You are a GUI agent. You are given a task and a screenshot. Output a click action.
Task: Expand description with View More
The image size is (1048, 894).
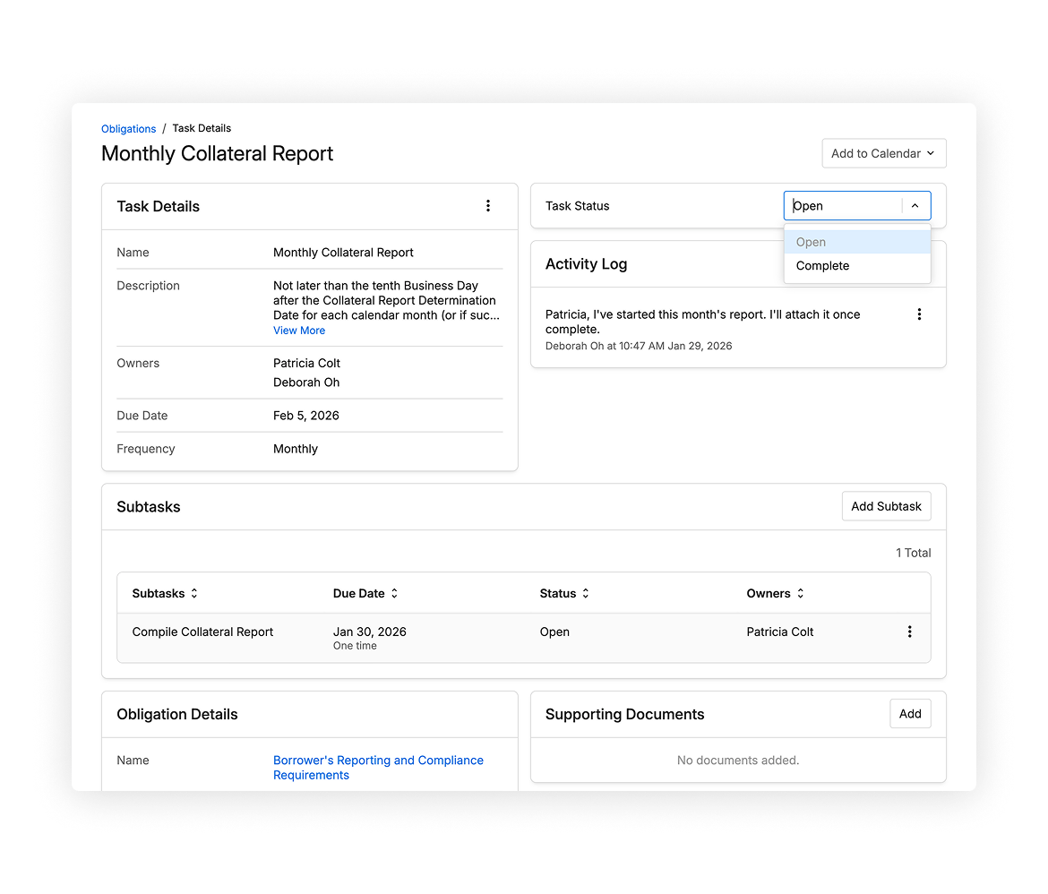pos(299,331)
